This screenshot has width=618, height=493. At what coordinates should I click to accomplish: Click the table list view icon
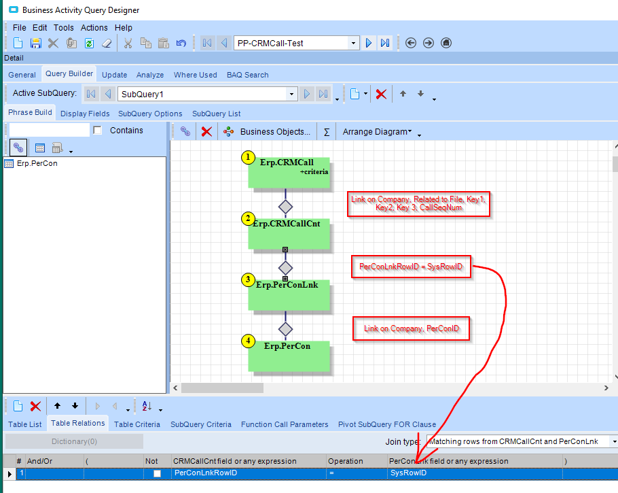click(40, 148)
